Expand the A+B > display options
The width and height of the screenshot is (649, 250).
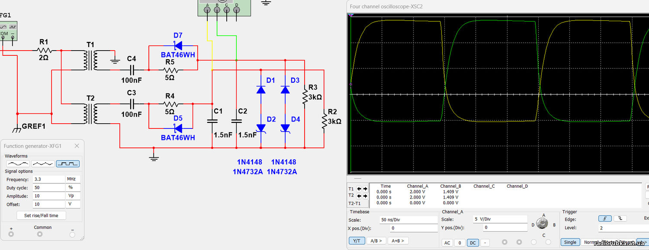click(x=398, y=241)
